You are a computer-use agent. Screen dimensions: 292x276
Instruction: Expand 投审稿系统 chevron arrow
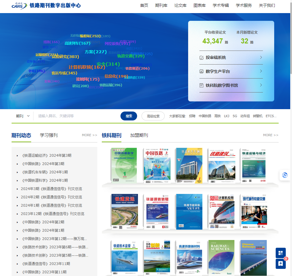point(261,57)
